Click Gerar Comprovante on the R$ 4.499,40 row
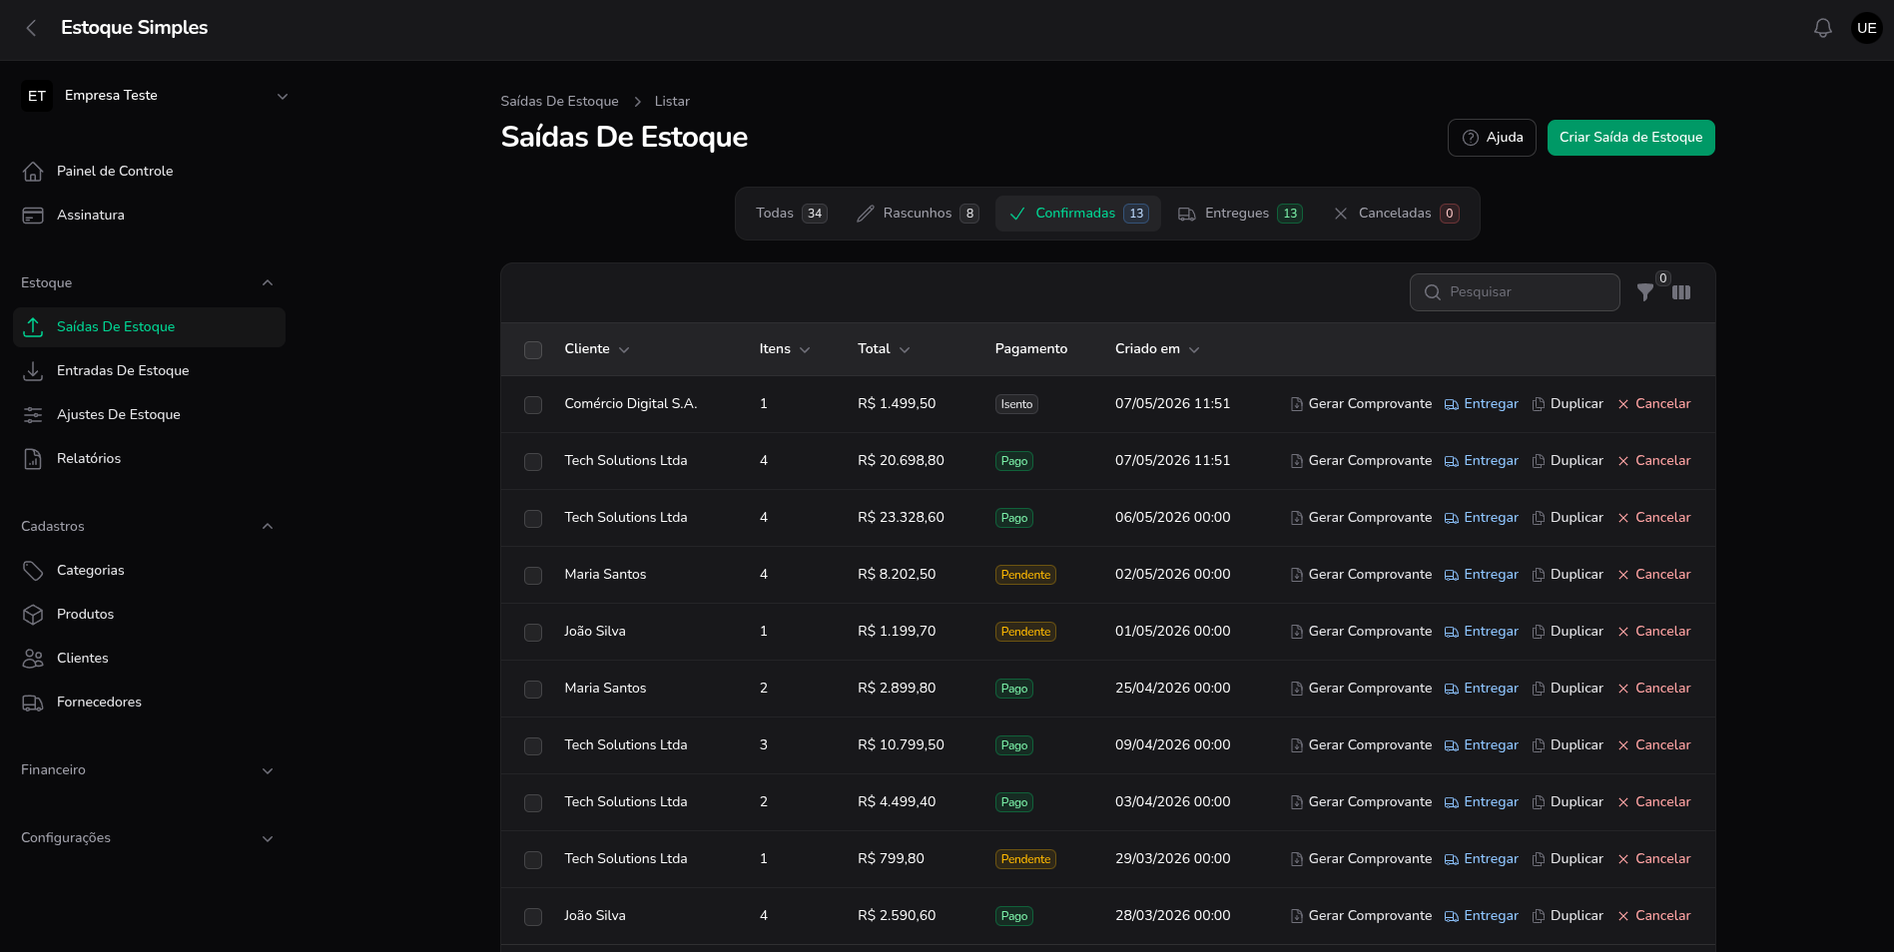 (1361, 802)
